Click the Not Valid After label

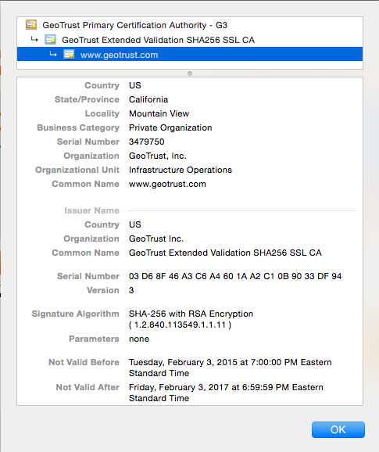[x=88, y=387]
